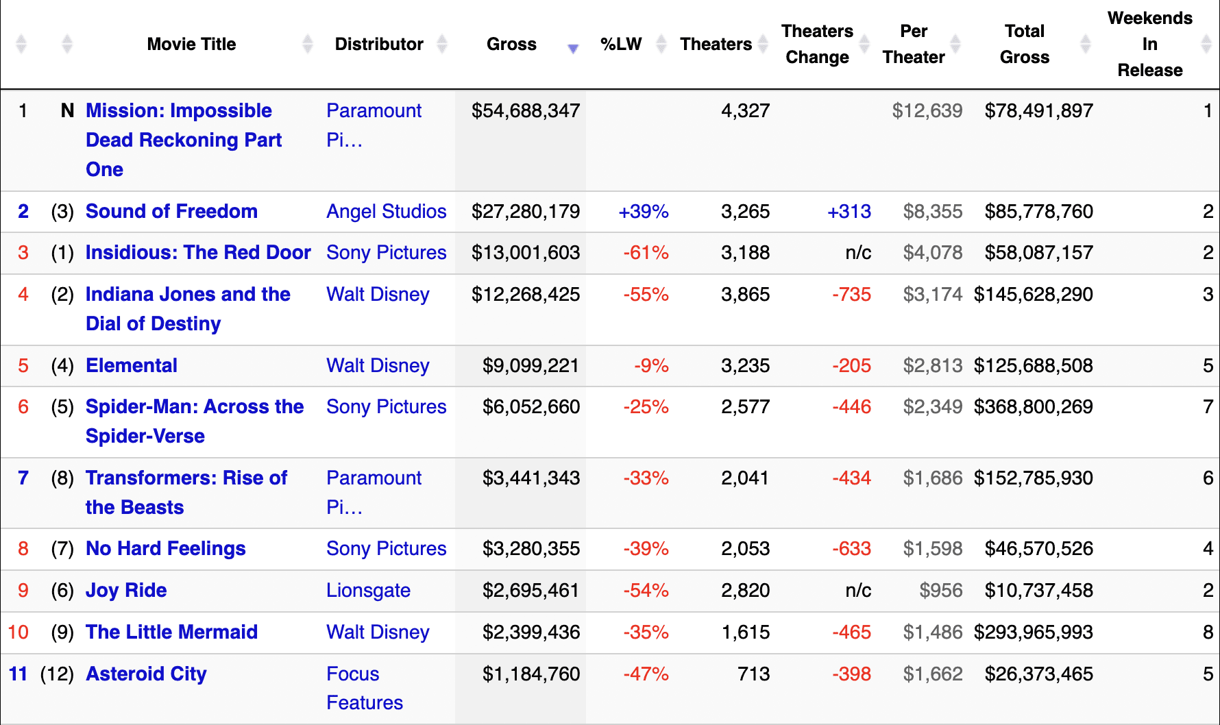Click sort arrows next to Per Theater

955,45
